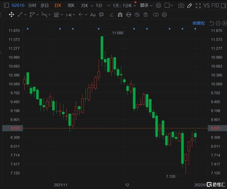Click the 12 month axis label
227x189 pixels.
127,185
